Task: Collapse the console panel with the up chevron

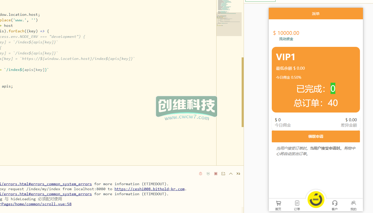Action: coord(231,174)
